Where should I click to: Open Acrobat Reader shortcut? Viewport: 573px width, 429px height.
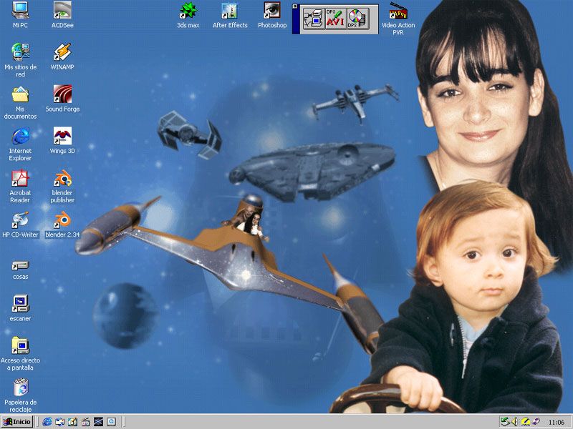click(21, 186)
